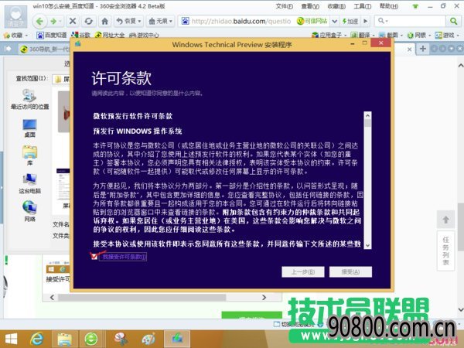Open the 无痕 incognito dropdown
The width and height of the screenshot is (464, 348).
(x=160, y=21)
